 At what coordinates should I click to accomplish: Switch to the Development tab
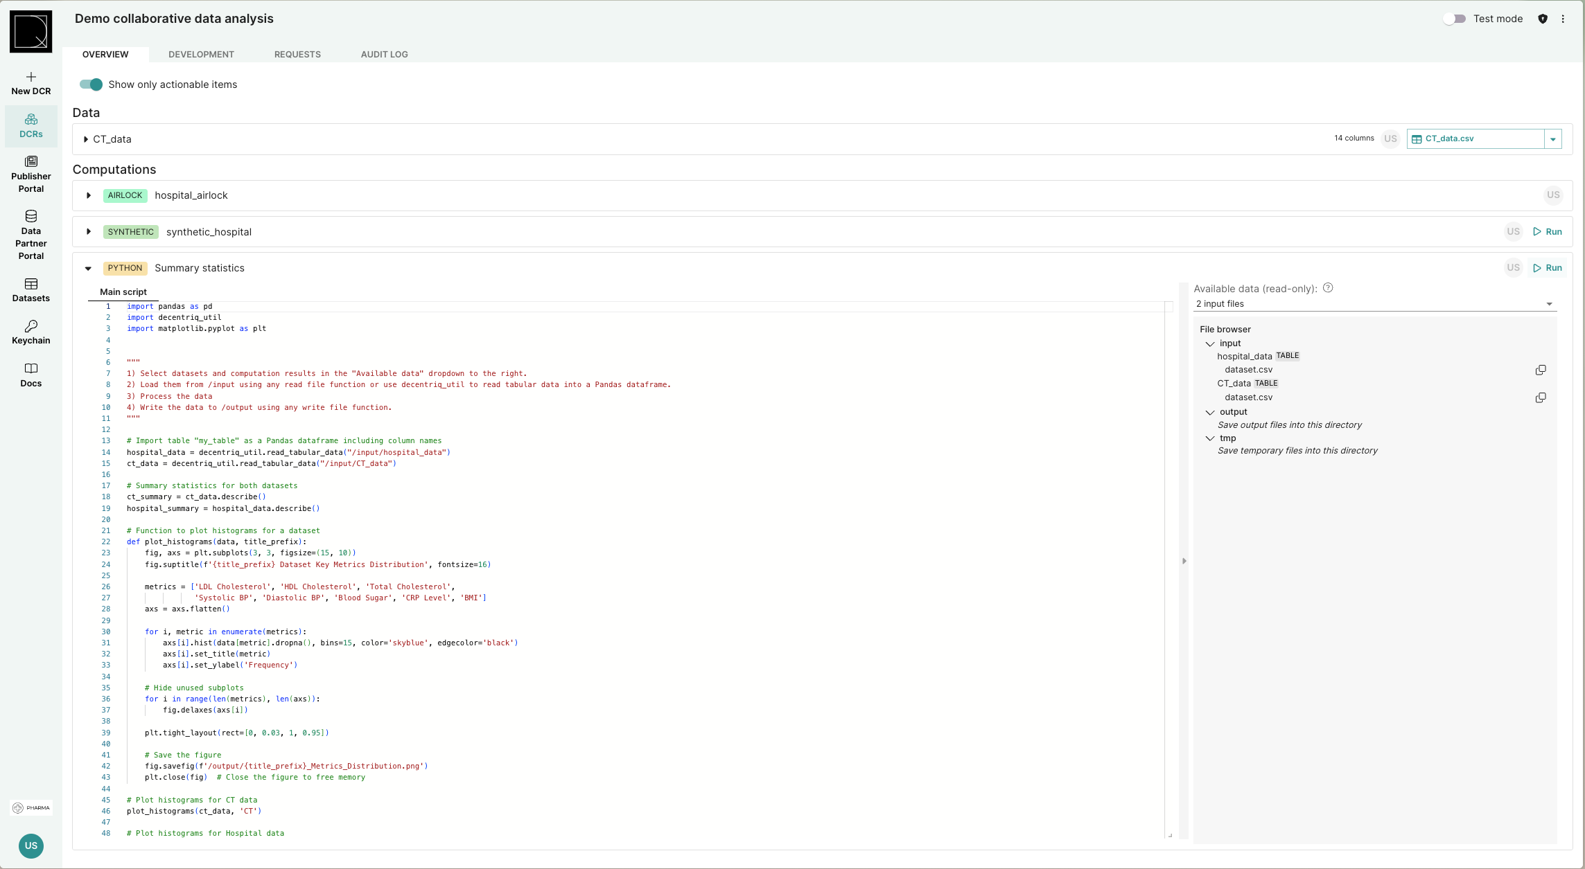click(x=201, y=54)
